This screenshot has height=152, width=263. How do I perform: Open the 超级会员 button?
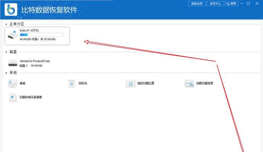coord(197,3)
